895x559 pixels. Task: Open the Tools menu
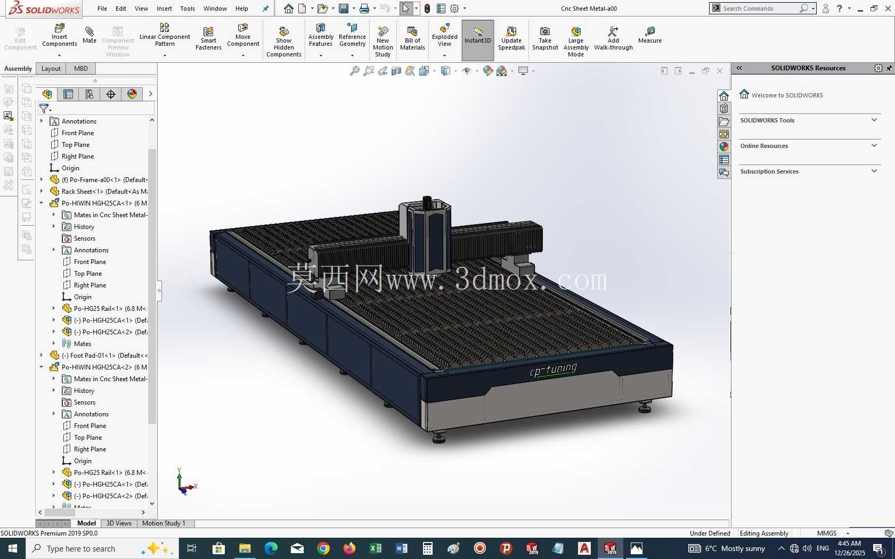click(188, 9)
